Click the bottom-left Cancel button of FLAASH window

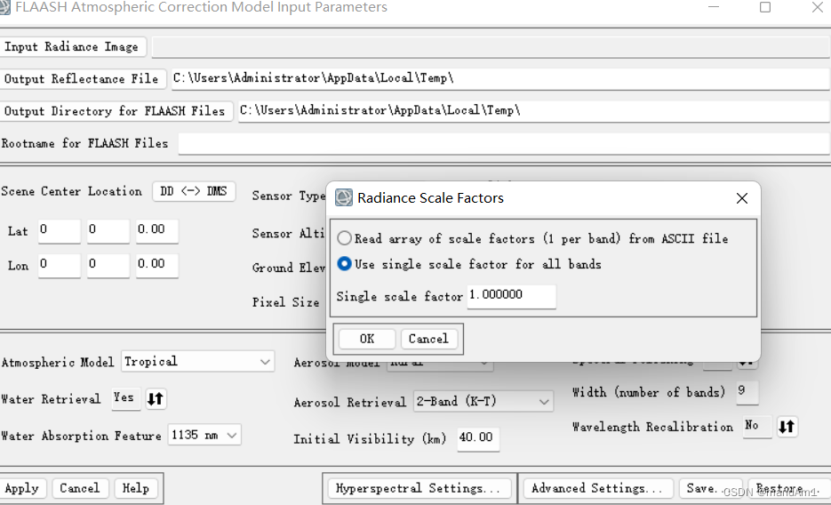point(80,488)
